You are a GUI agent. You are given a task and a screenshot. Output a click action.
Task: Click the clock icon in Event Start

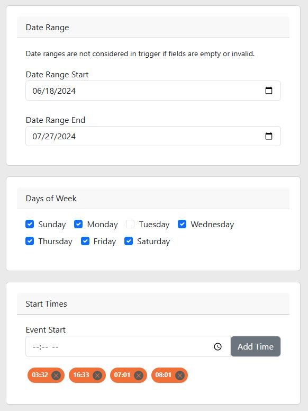click(x=218, y=346)
